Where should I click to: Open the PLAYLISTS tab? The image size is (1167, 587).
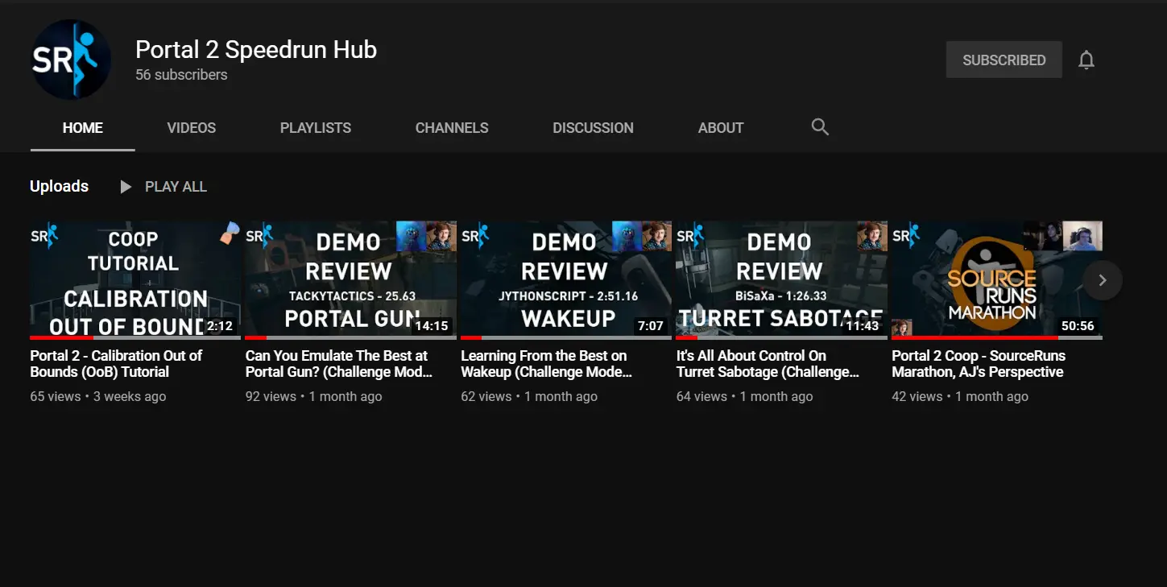coord(315,127)
